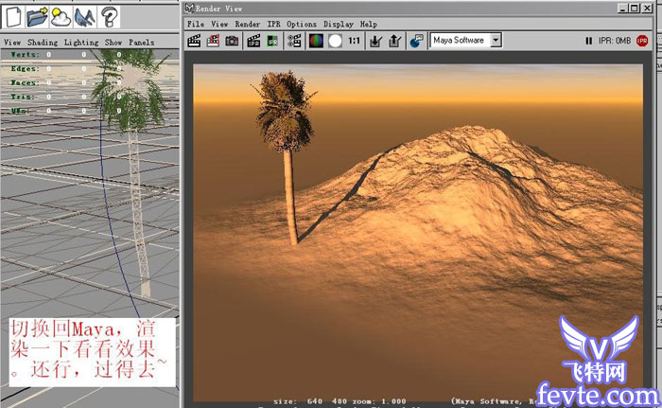Open Render View Display menu

[x=339, y=24]
